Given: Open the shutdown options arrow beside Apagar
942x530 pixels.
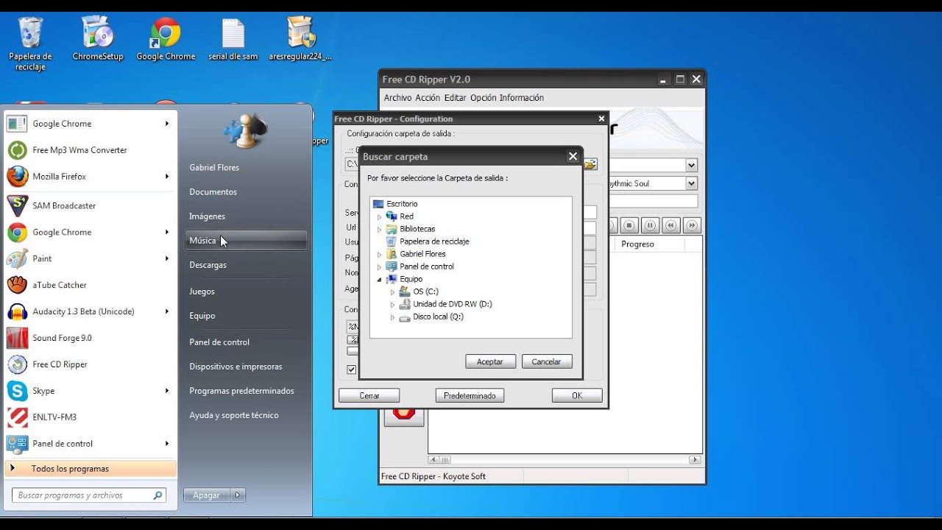Looking at the screenshot, I should point(238,495).
